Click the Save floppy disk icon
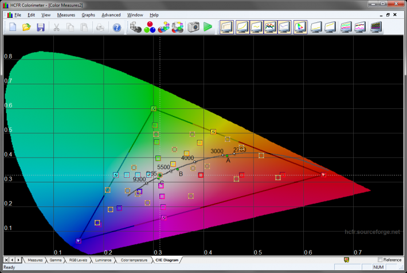407x273 pixels. (x=41, y=27)
